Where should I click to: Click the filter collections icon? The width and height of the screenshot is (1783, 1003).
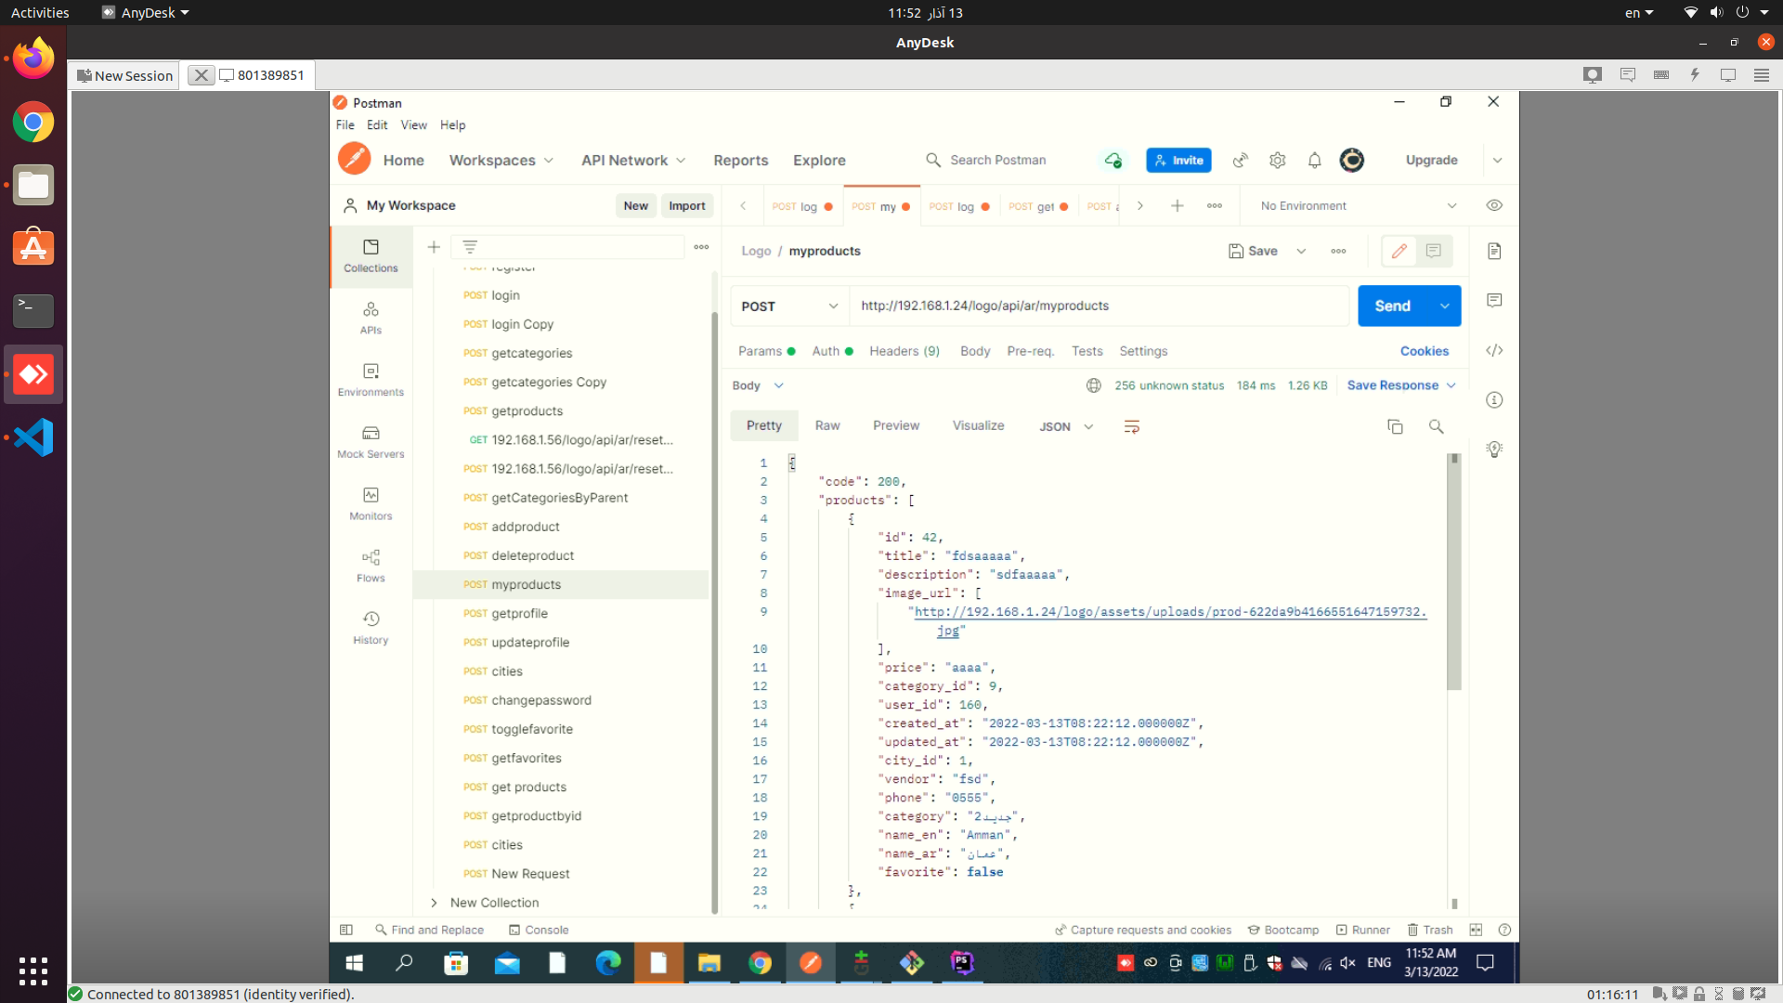(470, 246)
